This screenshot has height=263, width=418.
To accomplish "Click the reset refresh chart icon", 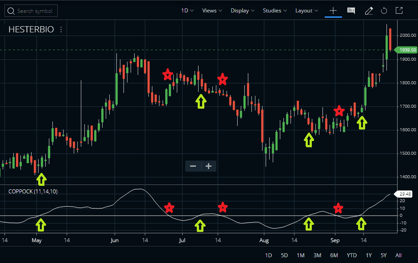I will pyautogui.click(x=384, y=11).
